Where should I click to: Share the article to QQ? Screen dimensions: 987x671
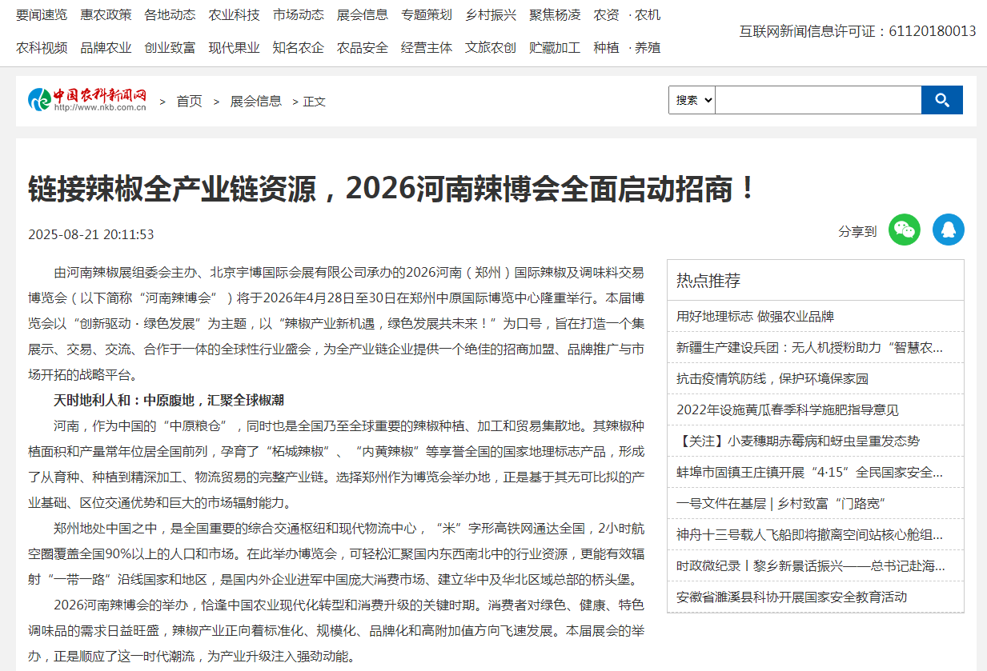pos(949,230)
